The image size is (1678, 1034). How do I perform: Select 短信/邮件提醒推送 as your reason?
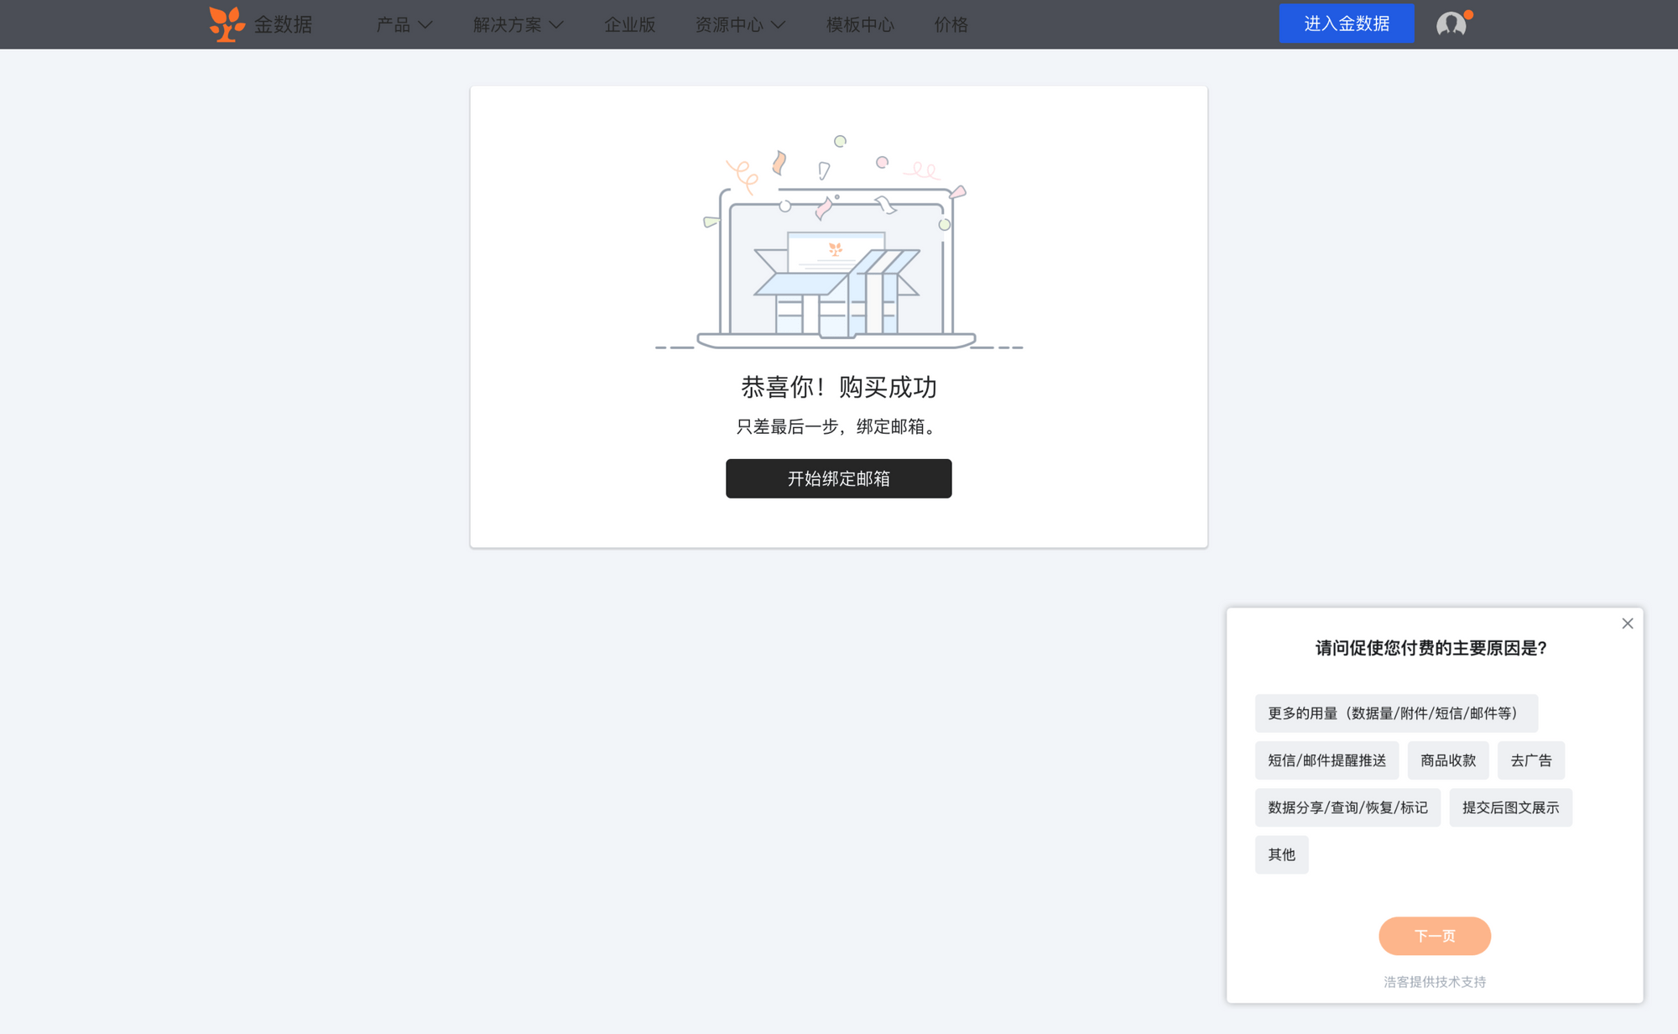coord(1326,760)
